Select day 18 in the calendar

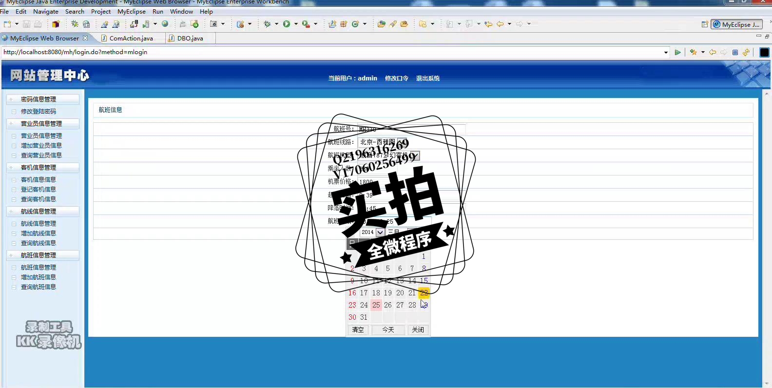click(x=376, y=293)
